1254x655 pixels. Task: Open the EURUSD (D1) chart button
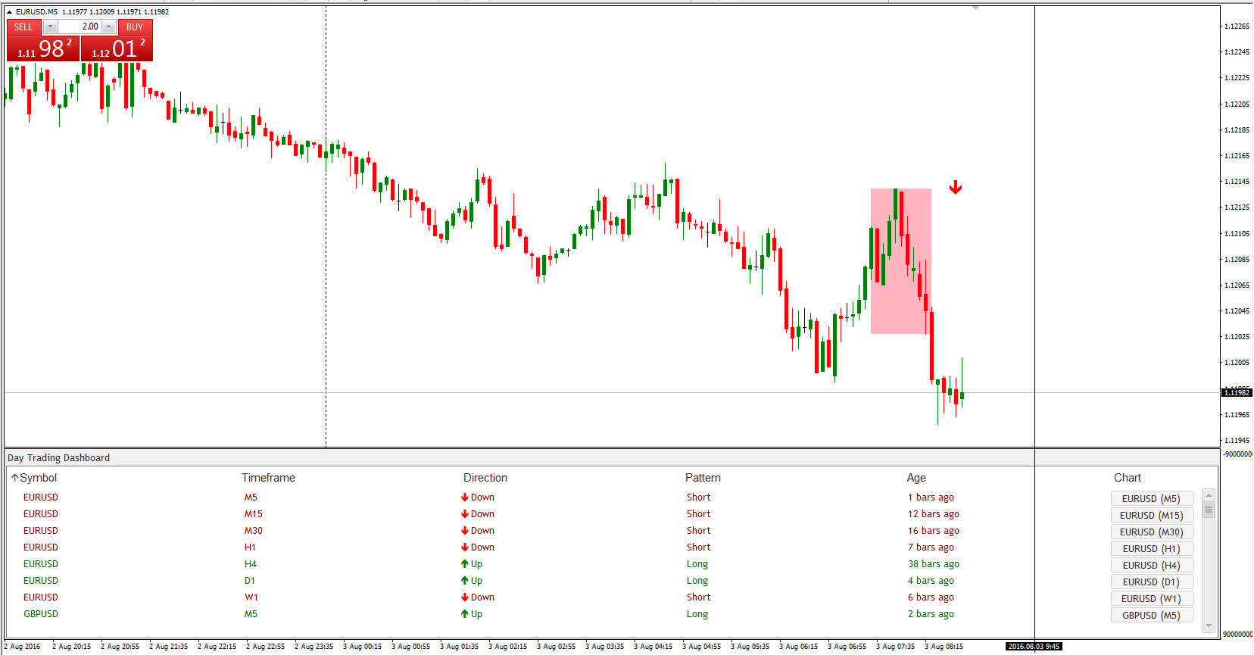pos(1152,582)
